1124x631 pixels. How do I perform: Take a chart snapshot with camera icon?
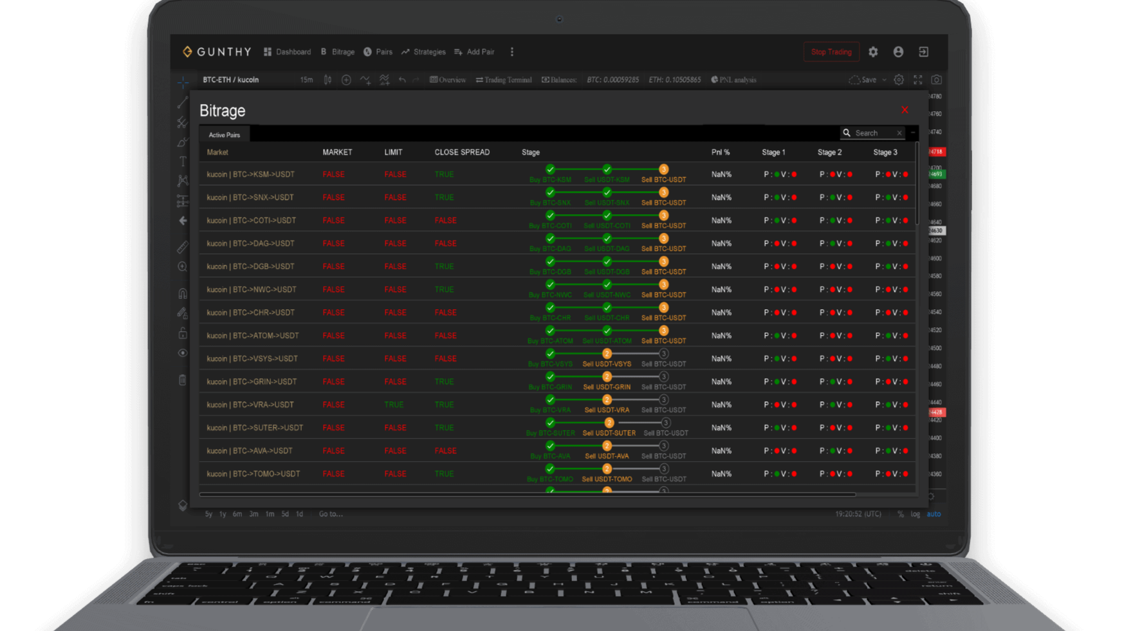pos(937,80)
